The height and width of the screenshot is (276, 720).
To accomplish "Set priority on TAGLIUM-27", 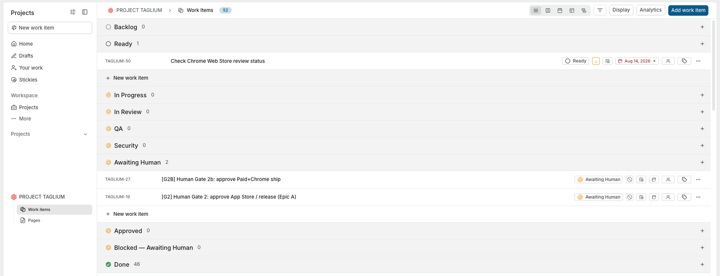I will coord(630,180).
